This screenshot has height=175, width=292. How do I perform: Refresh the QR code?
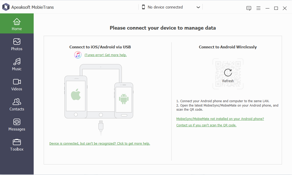(x=228, y=73)
